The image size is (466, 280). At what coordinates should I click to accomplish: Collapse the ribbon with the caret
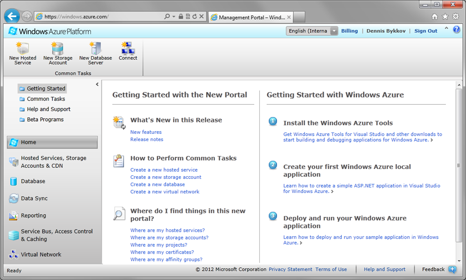(x=446, y=29)
